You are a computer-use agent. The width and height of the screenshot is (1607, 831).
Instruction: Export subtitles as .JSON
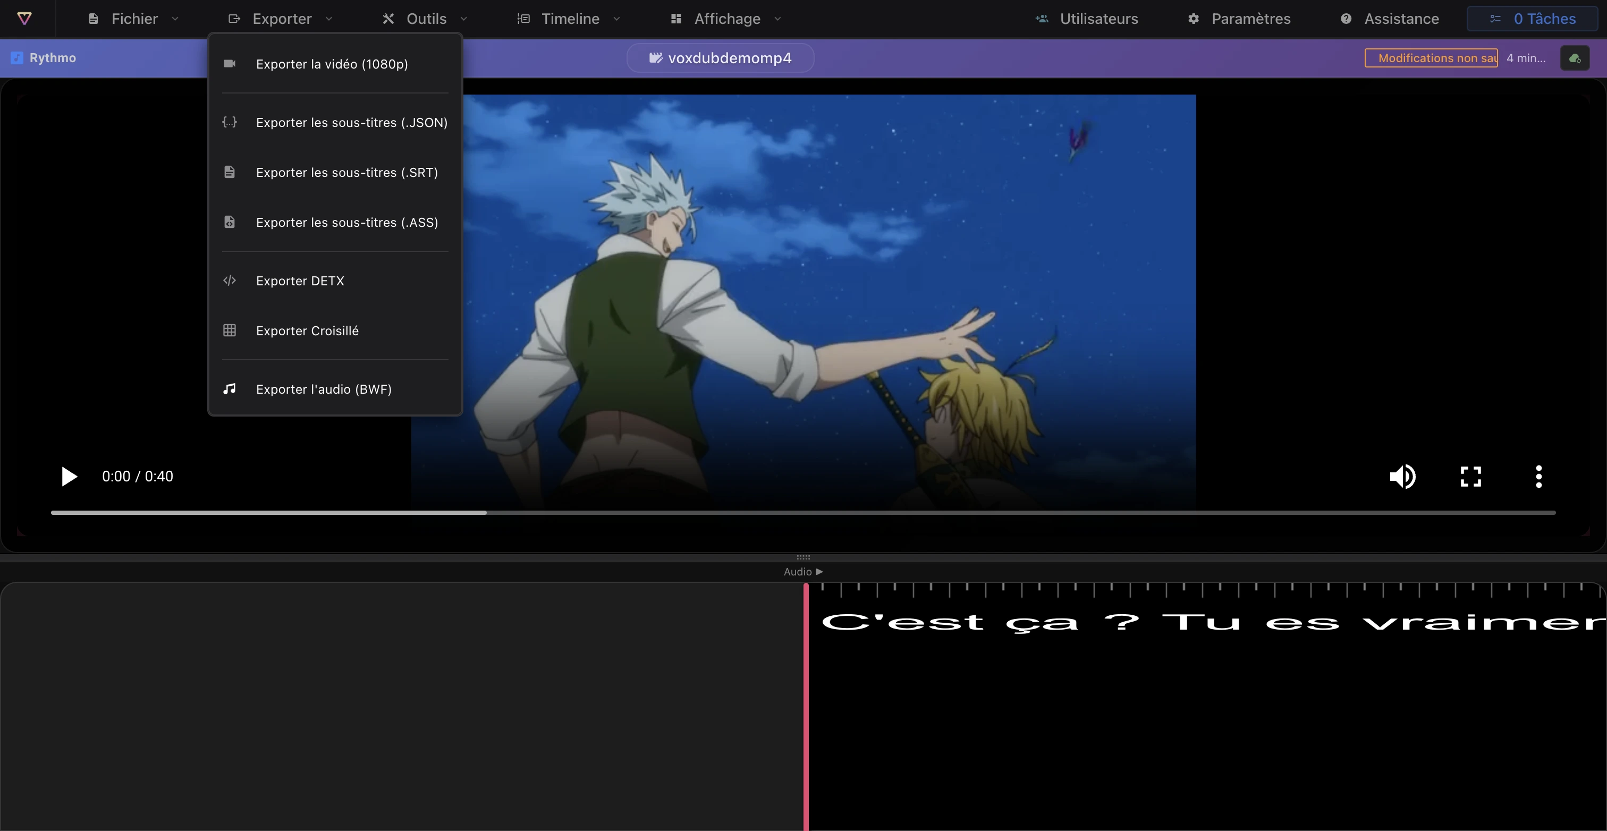[335, 122]
